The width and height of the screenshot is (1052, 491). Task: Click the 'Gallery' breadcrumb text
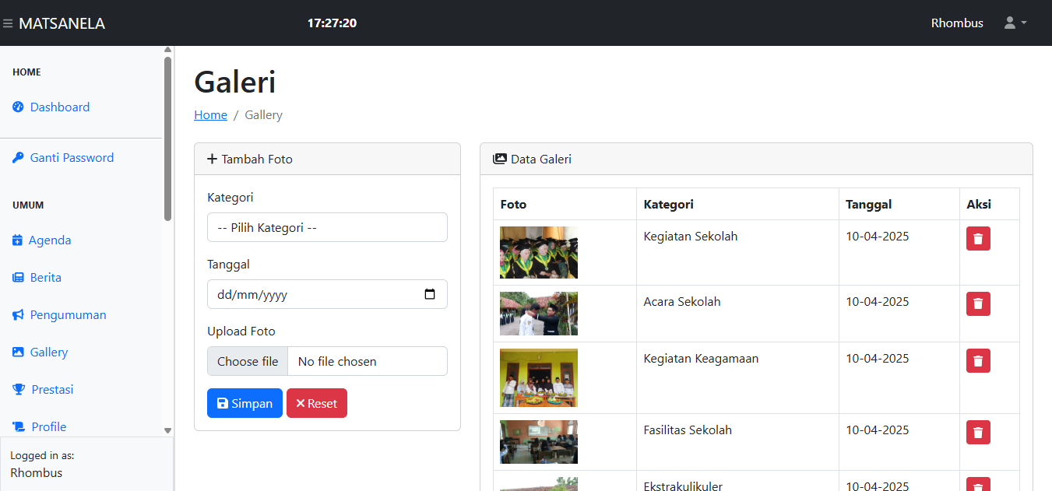pos(263,115)
